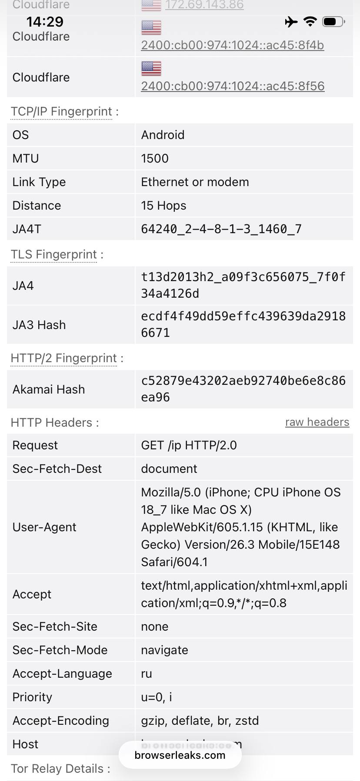
Task: Tap the HTTP/2 Fingerprint heading
Action: (64, 358)
